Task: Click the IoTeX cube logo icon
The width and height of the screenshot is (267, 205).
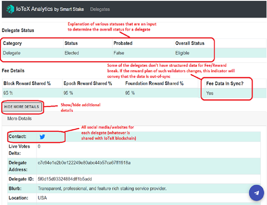Action: (10, 9)
